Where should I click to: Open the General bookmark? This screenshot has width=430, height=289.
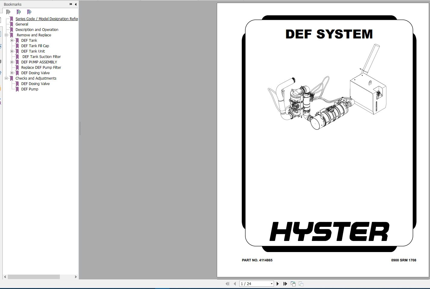click(x=22, y=24)
